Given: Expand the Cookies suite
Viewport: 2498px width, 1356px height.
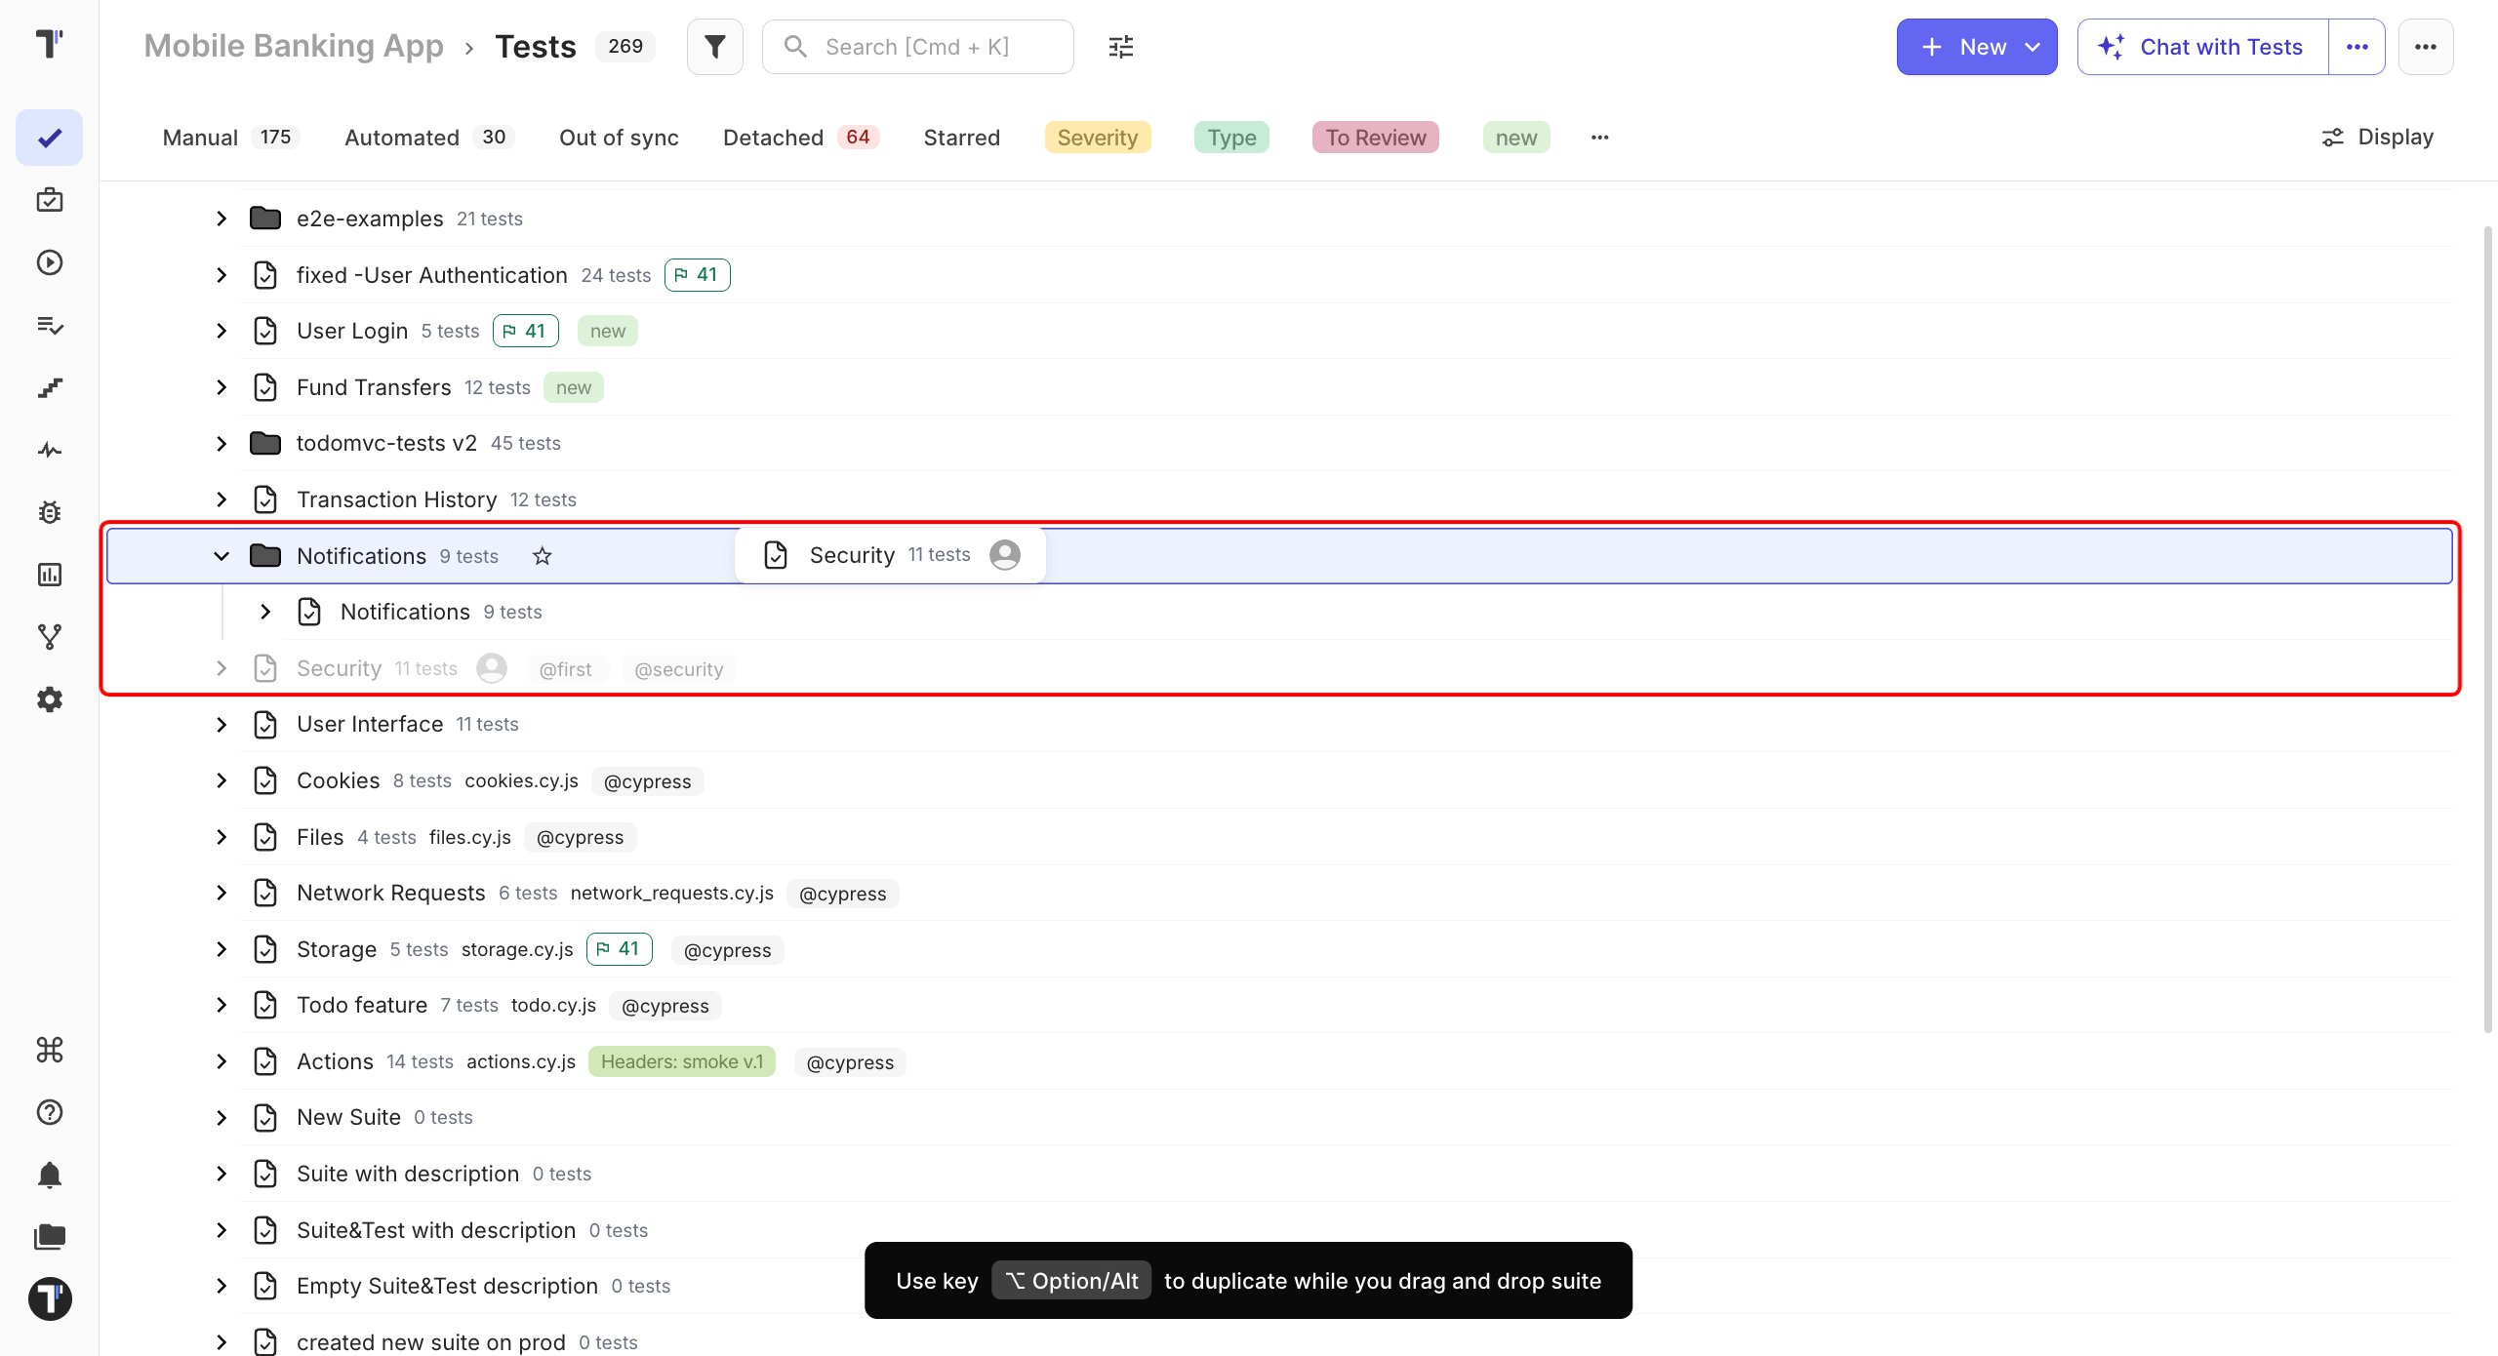Looking at the screenshot, I should [222, 780].
